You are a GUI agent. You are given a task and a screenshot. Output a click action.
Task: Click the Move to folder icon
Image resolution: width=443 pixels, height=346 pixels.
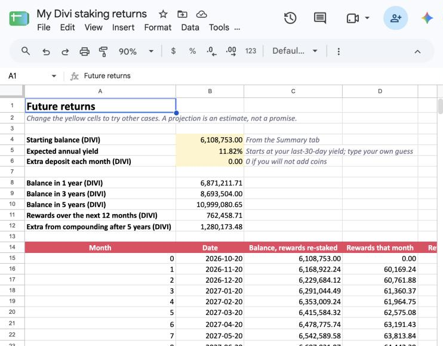click(182, 14)
